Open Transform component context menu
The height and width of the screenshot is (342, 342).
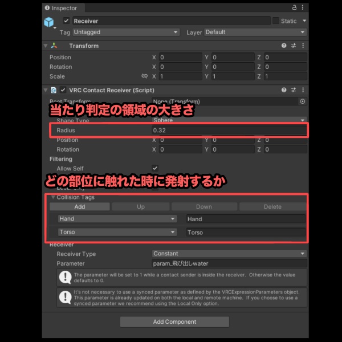(303, 46)
